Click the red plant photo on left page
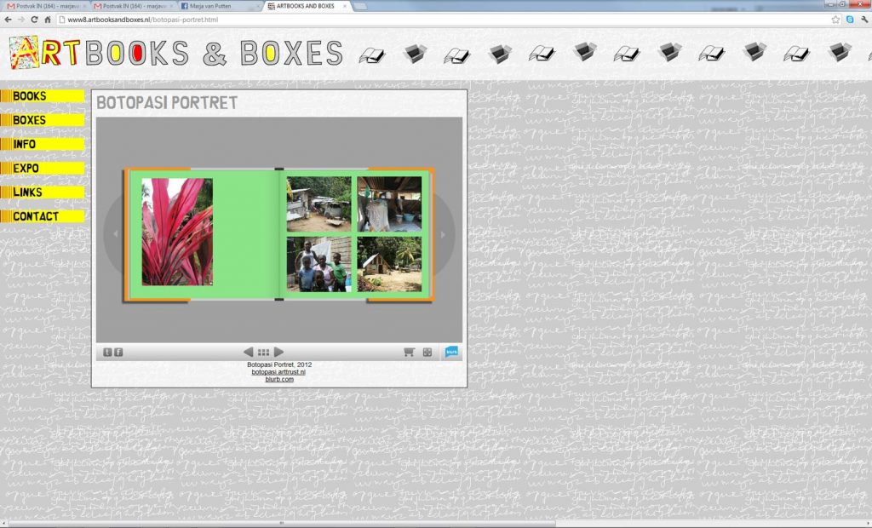This screenshot has height=528, width=872. [177, 232]
